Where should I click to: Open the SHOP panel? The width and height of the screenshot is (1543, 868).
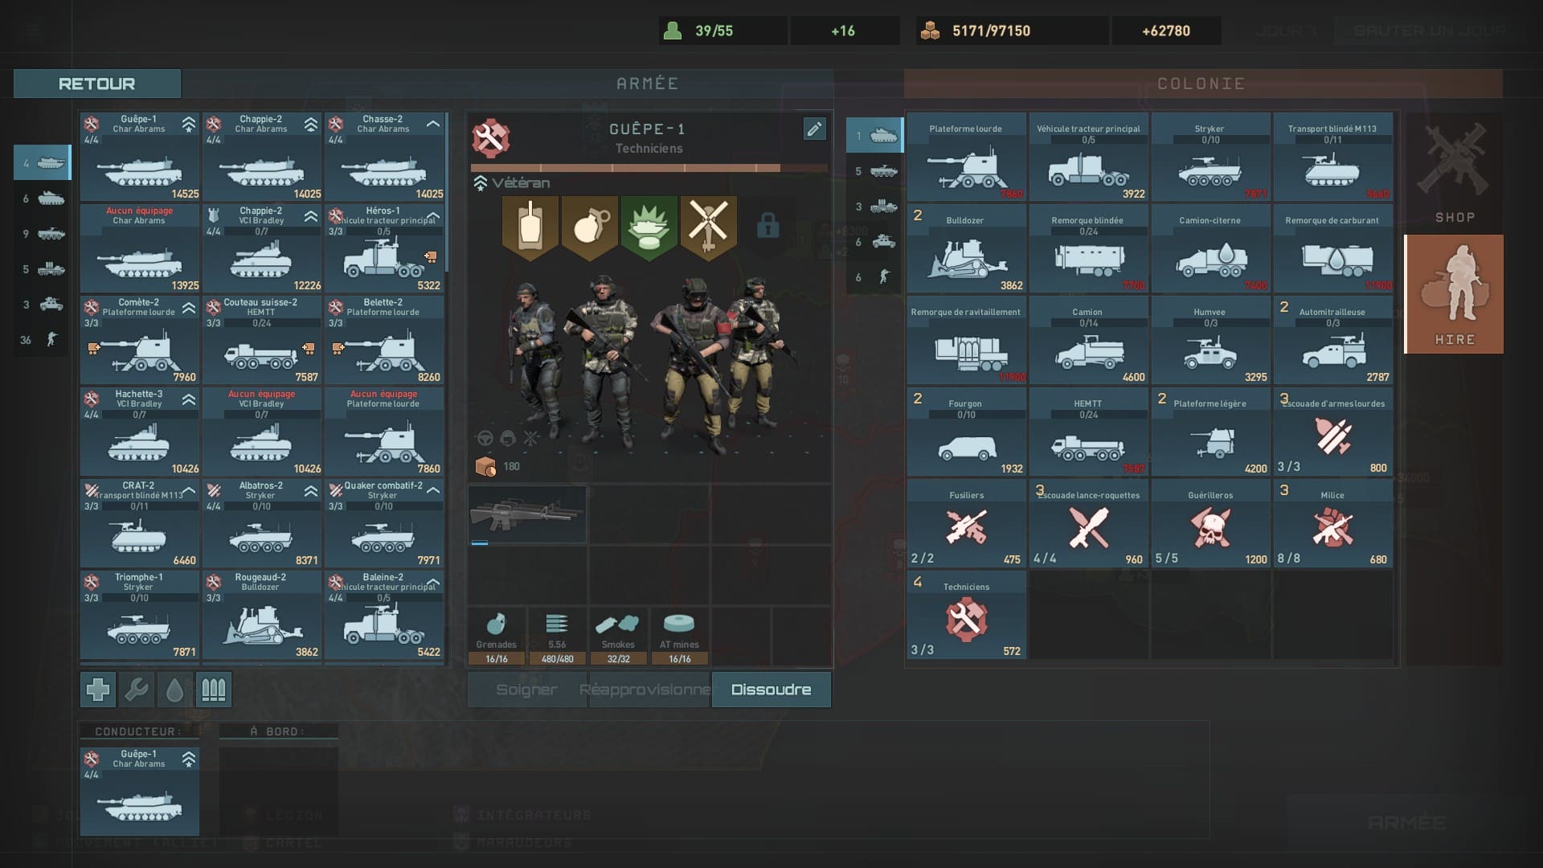(x=1454, y=172)
